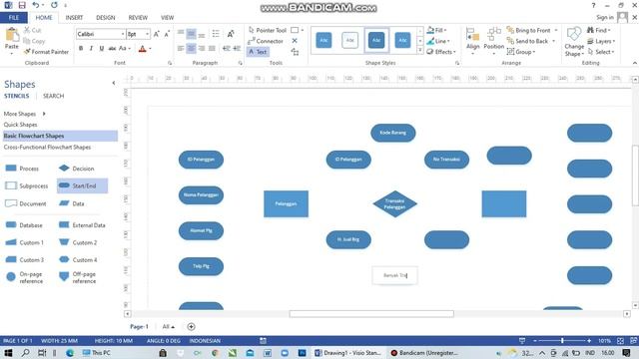Click the connection point X tool

pyautogui.click(x=295, y=41)
